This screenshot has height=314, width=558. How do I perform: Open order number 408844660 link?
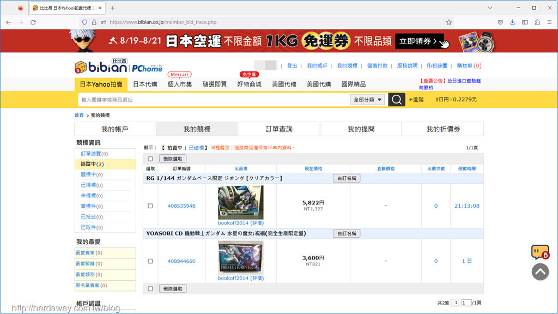(181, 261)
